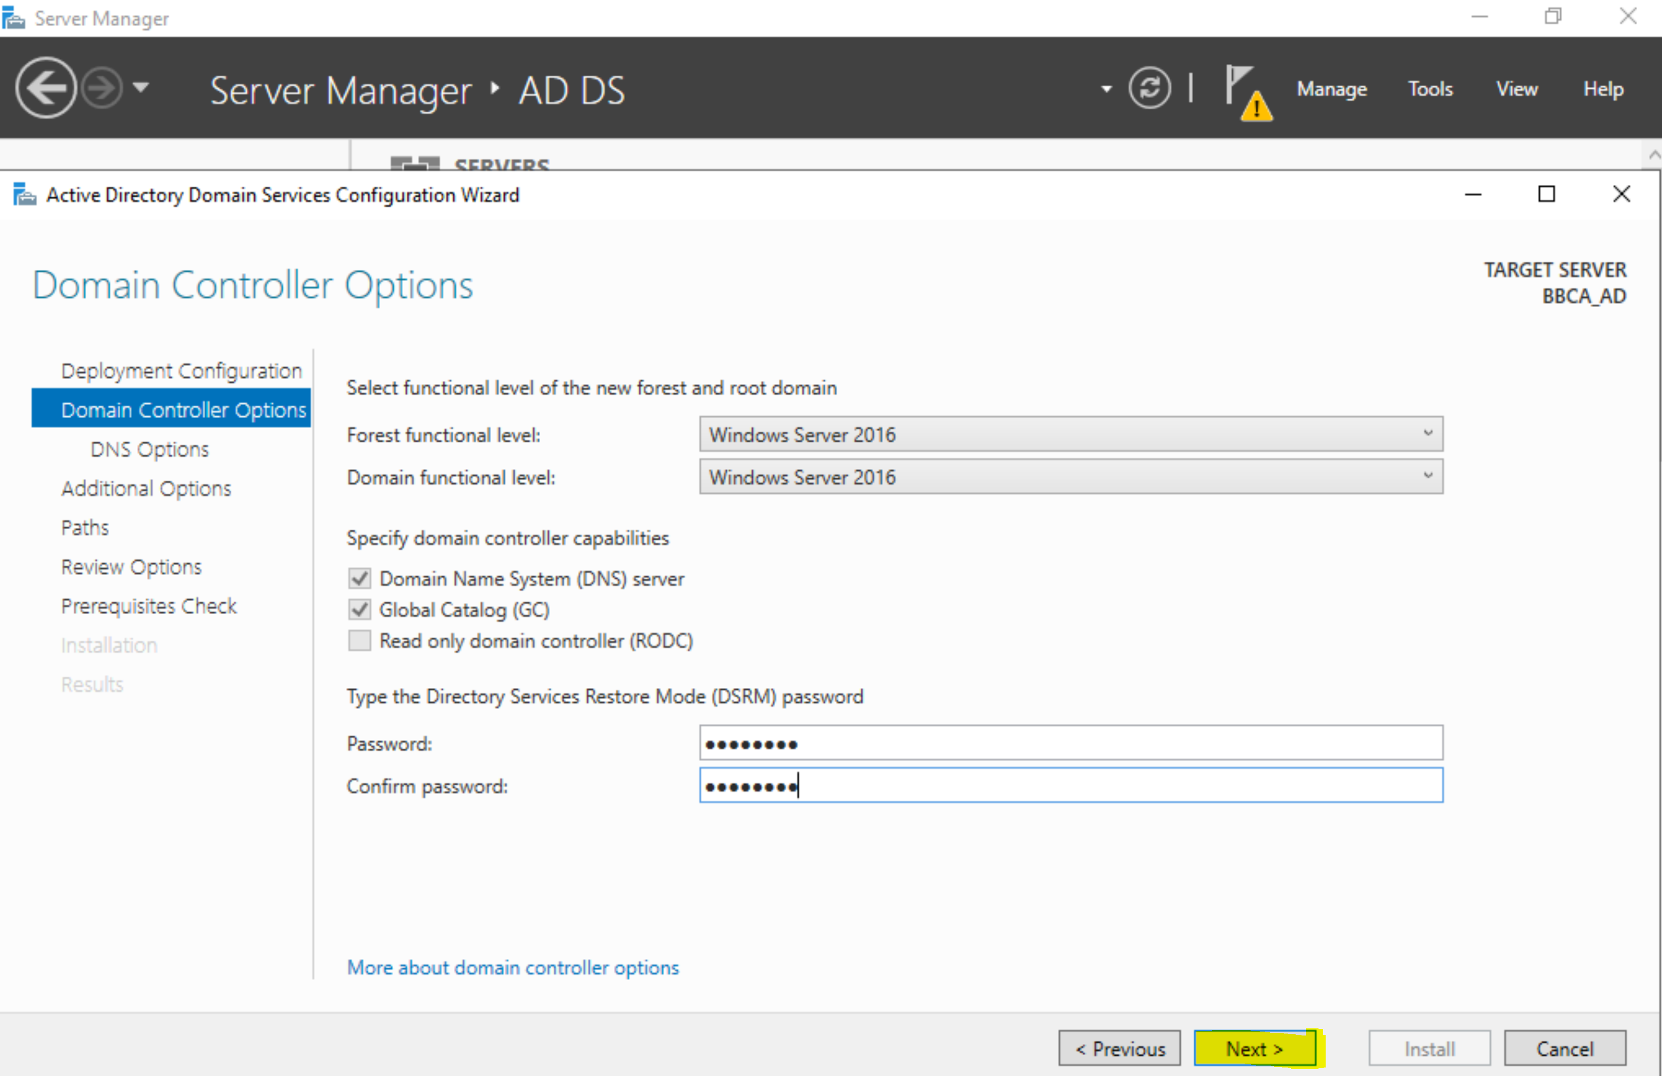
Task: Open the Manage menu
Action: pyautogui.click(x=1332, y=90)
